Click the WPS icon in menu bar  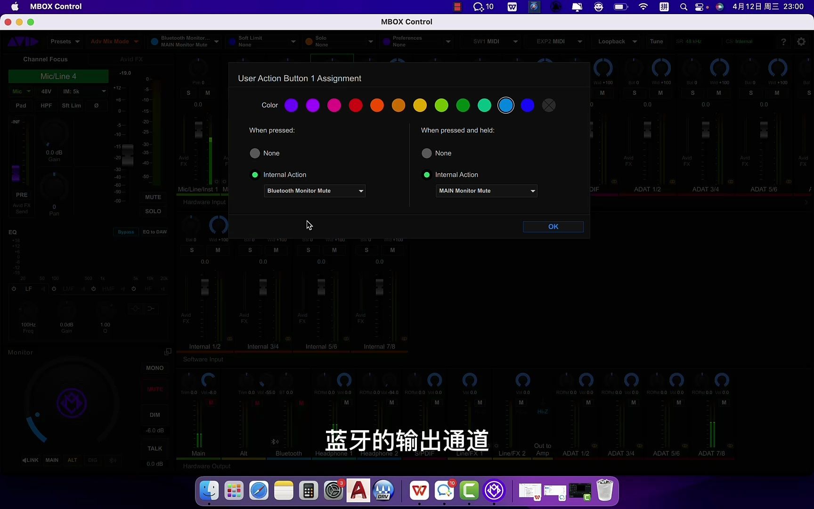tap(512, 7)
